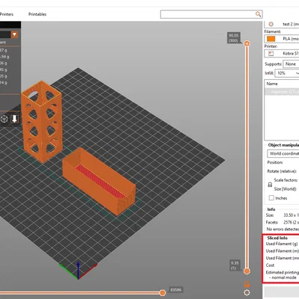Click the Kobra S1 printer icon
Image resolution: width=299 pixels, height=299 pixels.
tap(271, 54)
